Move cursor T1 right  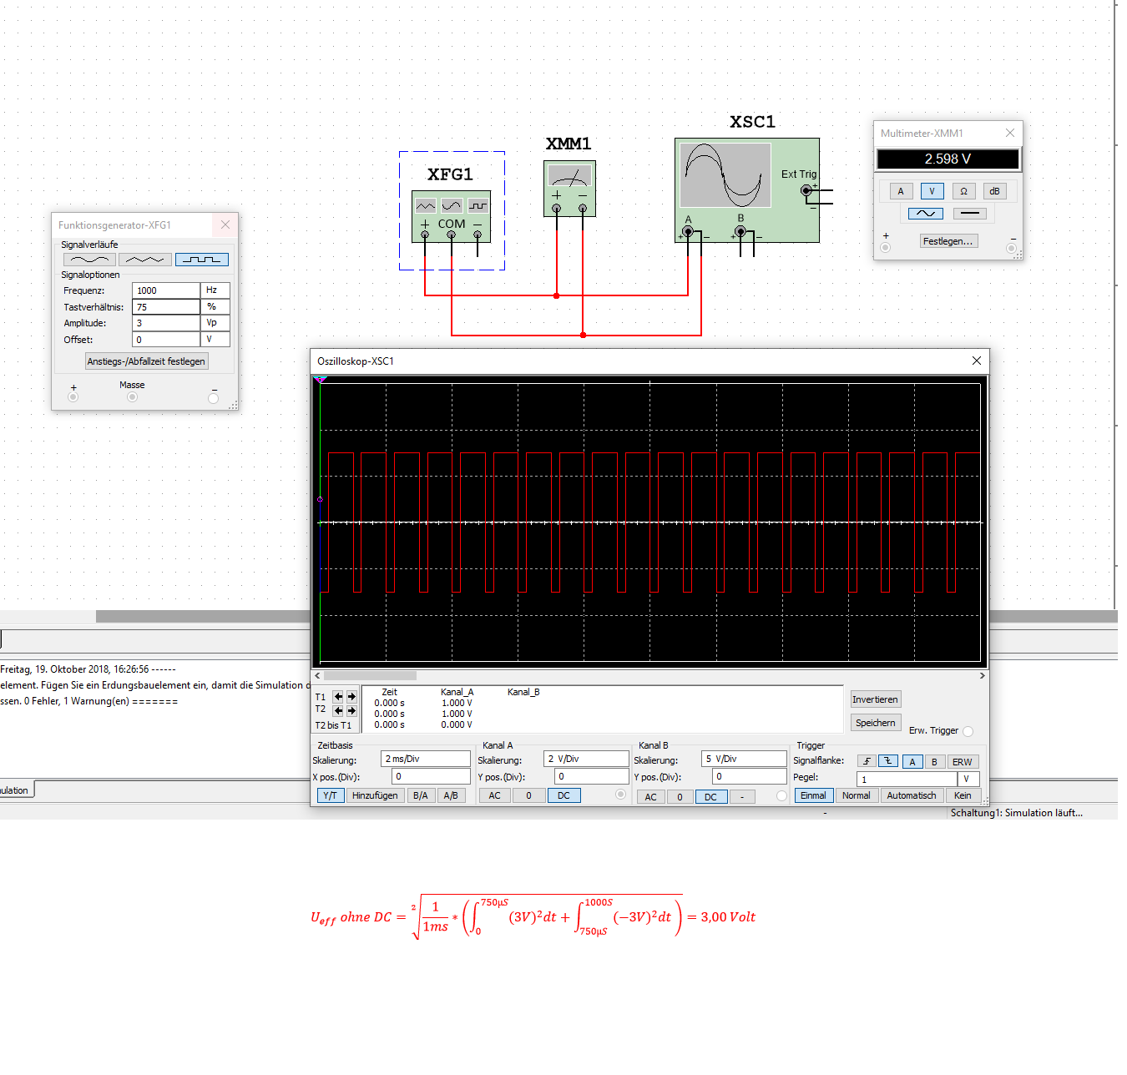click(351, 696)
